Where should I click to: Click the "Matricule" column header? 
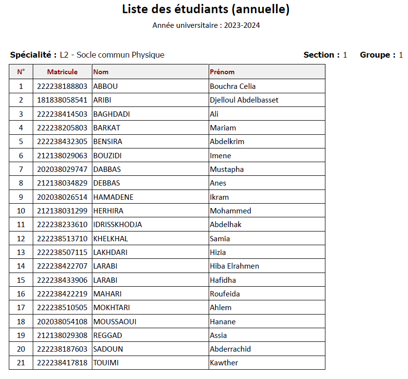coord(62,72)
